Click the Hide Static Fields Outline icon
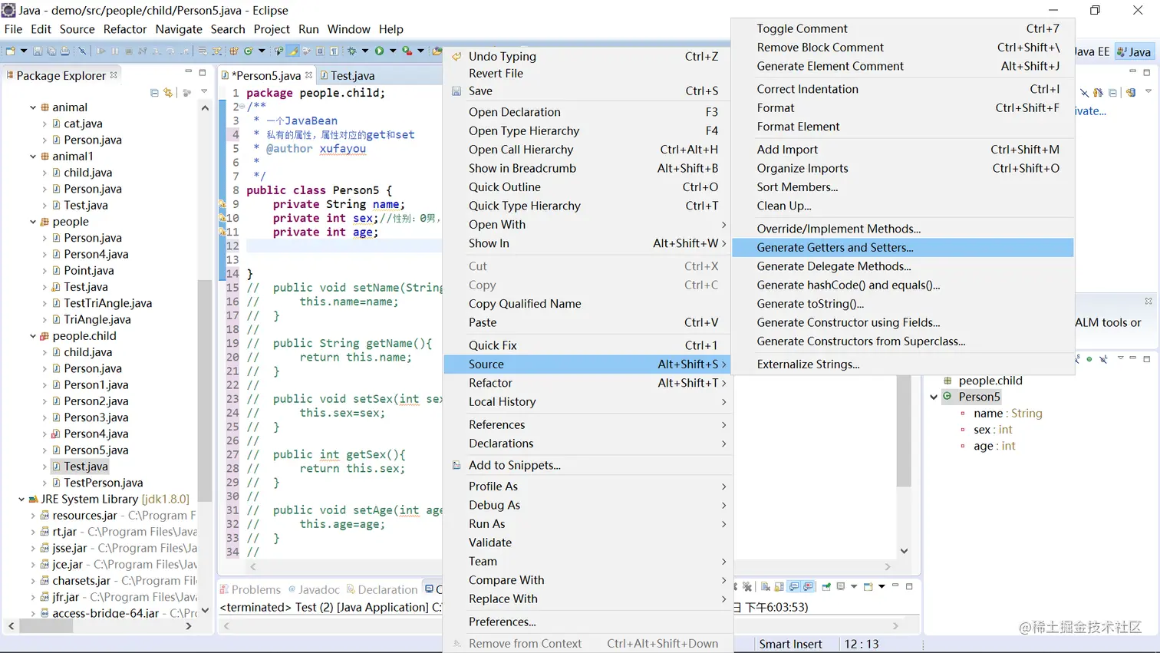Image resolution: width=1160 pixels, height=653 pixels. (x=1078, y=359)
